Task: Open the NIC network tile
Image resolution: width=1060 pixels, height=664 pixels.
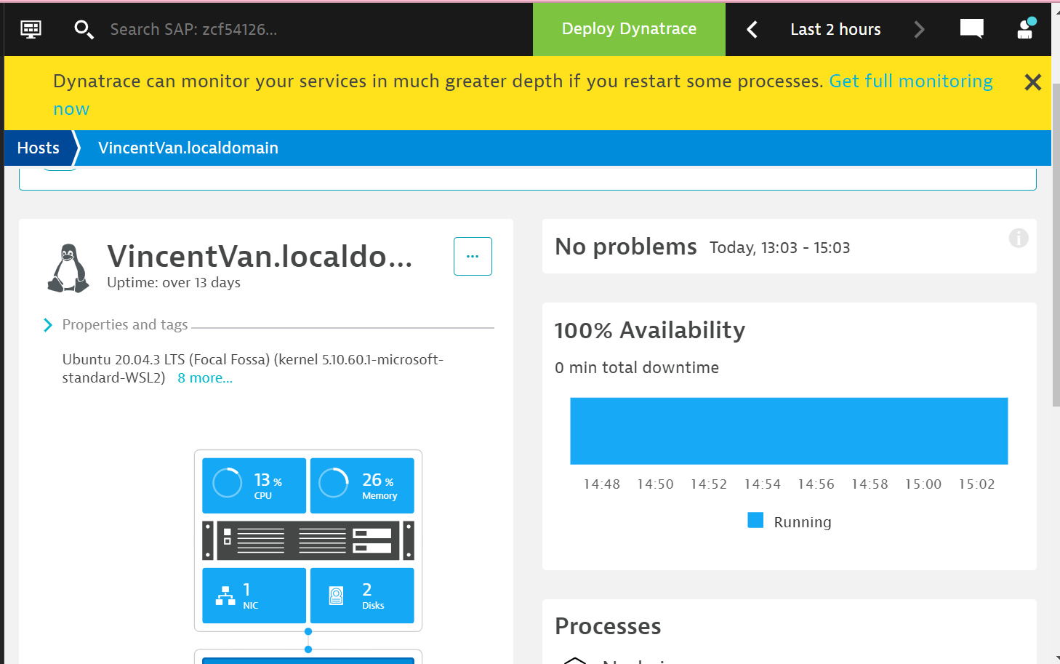Action: coord(254,596)
